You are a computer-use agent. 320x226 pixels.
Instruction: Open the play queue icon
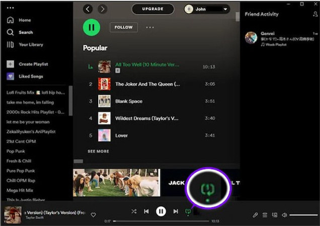click(x=265, y=215)
